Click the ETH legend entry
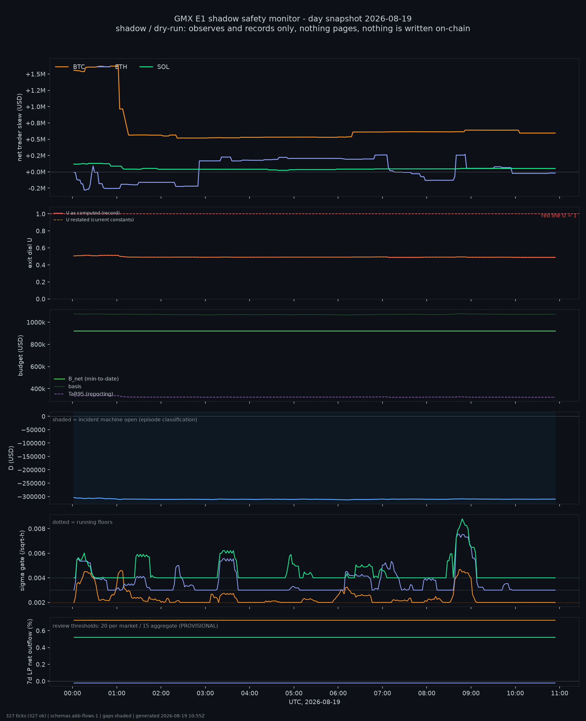The width and height of the screenshot is (586, 721). click(112, 67)
